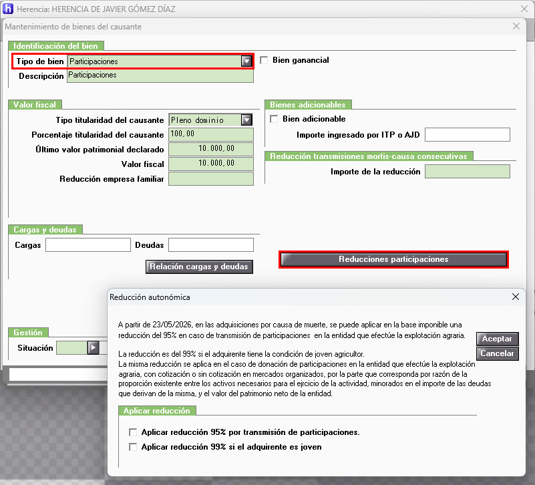
Task: Click the Porcentaje titularidad del causante field
Action: (x=211, y=134)
